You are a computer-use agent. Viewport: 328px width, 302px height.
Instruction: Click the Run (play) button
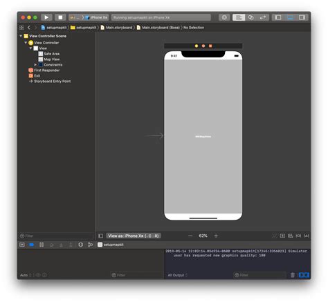(46, 17)
